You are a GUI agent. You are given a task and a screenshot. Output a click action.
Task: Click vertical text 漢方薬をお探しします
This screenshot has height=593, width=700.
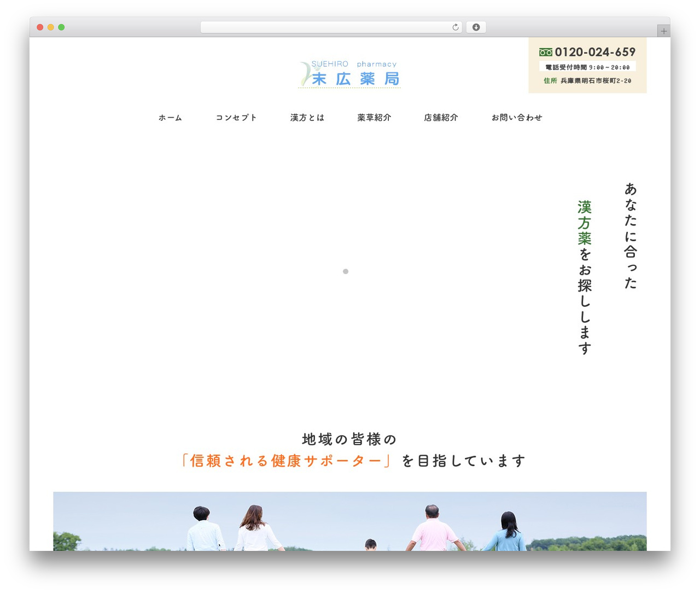coord(585,277)
